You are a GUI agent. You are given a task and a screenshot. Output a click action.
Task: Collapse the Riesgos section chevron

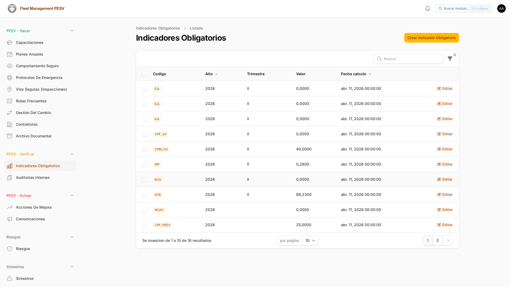pyautogui.click(x=72, y=237)
